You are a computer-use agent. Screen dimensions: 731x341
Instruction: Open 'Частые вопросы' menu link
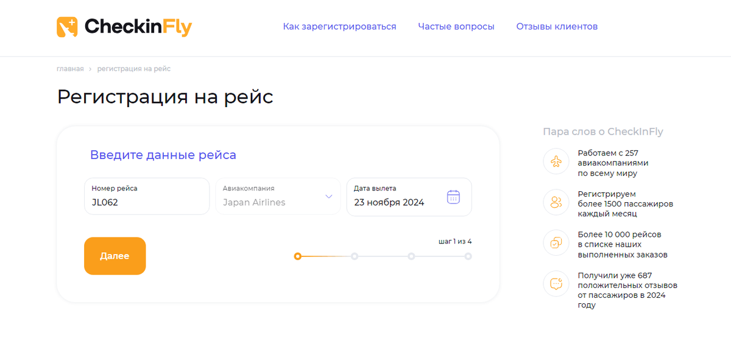click(456, 27)
